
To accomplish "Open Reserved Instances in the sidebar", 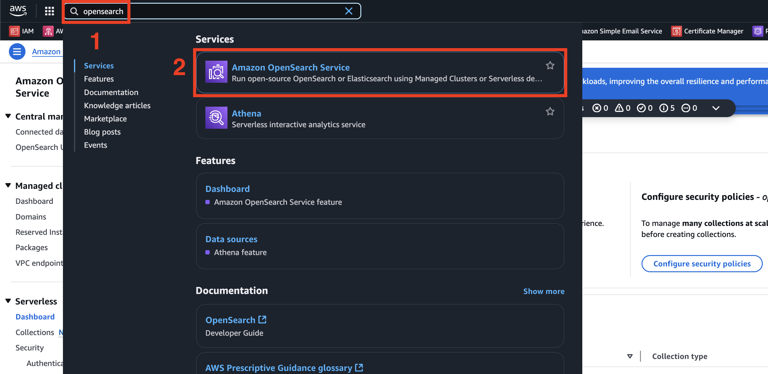I will 39,232.
